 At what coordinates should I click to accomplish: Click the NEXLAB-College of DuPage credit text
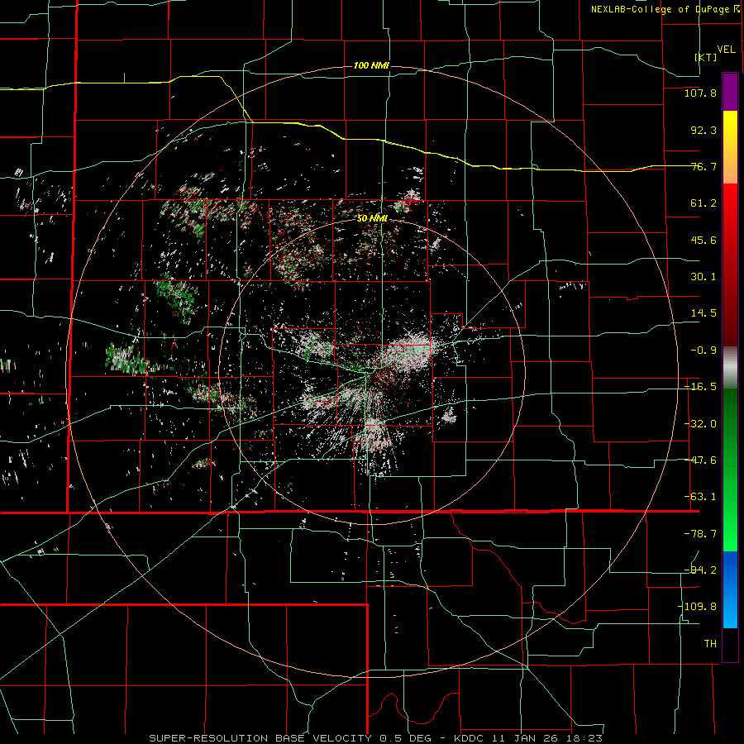pyautogui.click(x=665, y=9)
